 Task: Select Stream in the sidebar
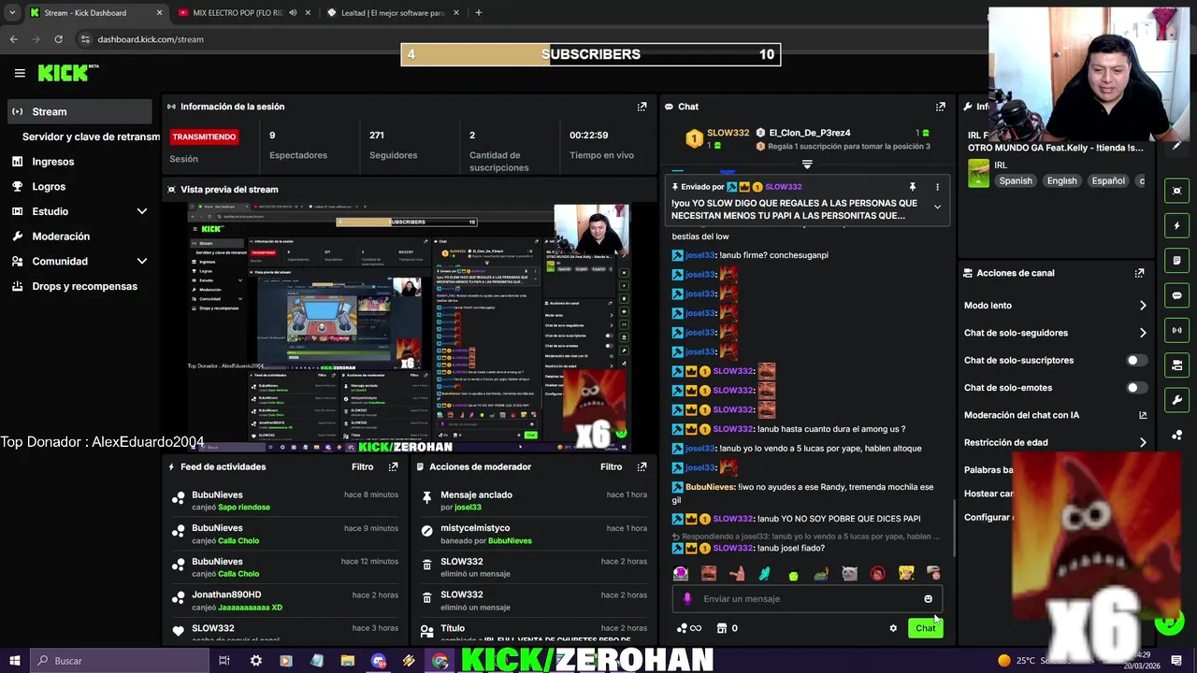pyautogui.click(x=79, y=111)
